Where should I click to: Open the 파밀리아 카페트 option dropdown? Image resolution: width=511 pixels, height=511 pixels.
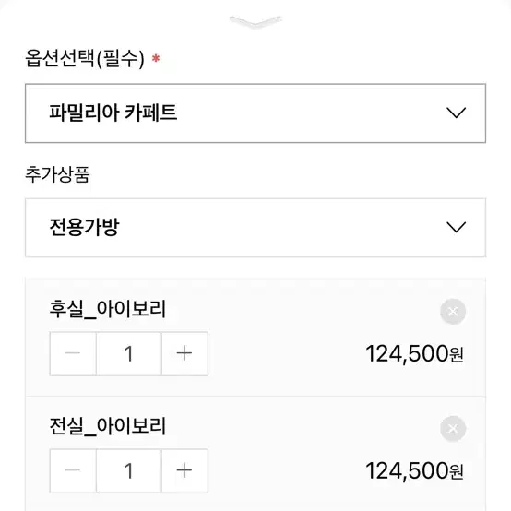[255, 113]
